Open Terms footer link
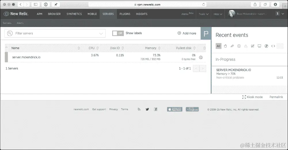Screen dimensions: 288x150 tap(124, 109)
